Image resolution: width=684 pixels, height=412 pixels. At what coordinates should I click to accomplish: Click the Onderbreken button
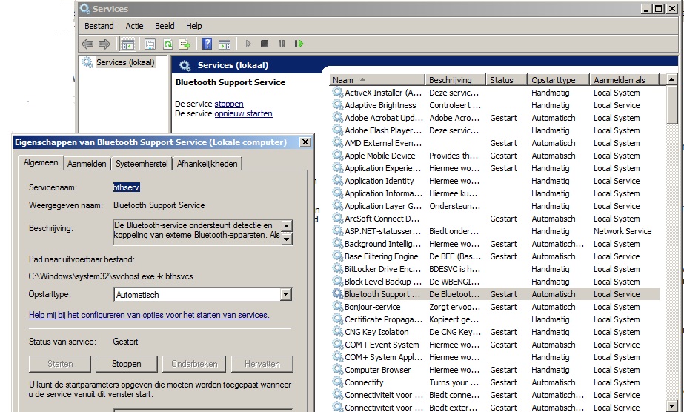click(194, 364)
